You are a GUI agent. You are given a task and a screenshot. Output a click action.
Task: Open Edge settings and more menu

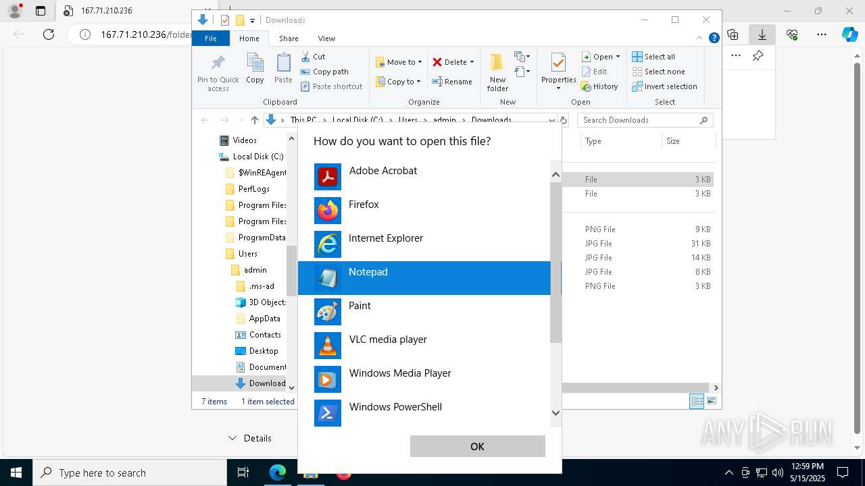pyautogui.click(x=822, y=34)
